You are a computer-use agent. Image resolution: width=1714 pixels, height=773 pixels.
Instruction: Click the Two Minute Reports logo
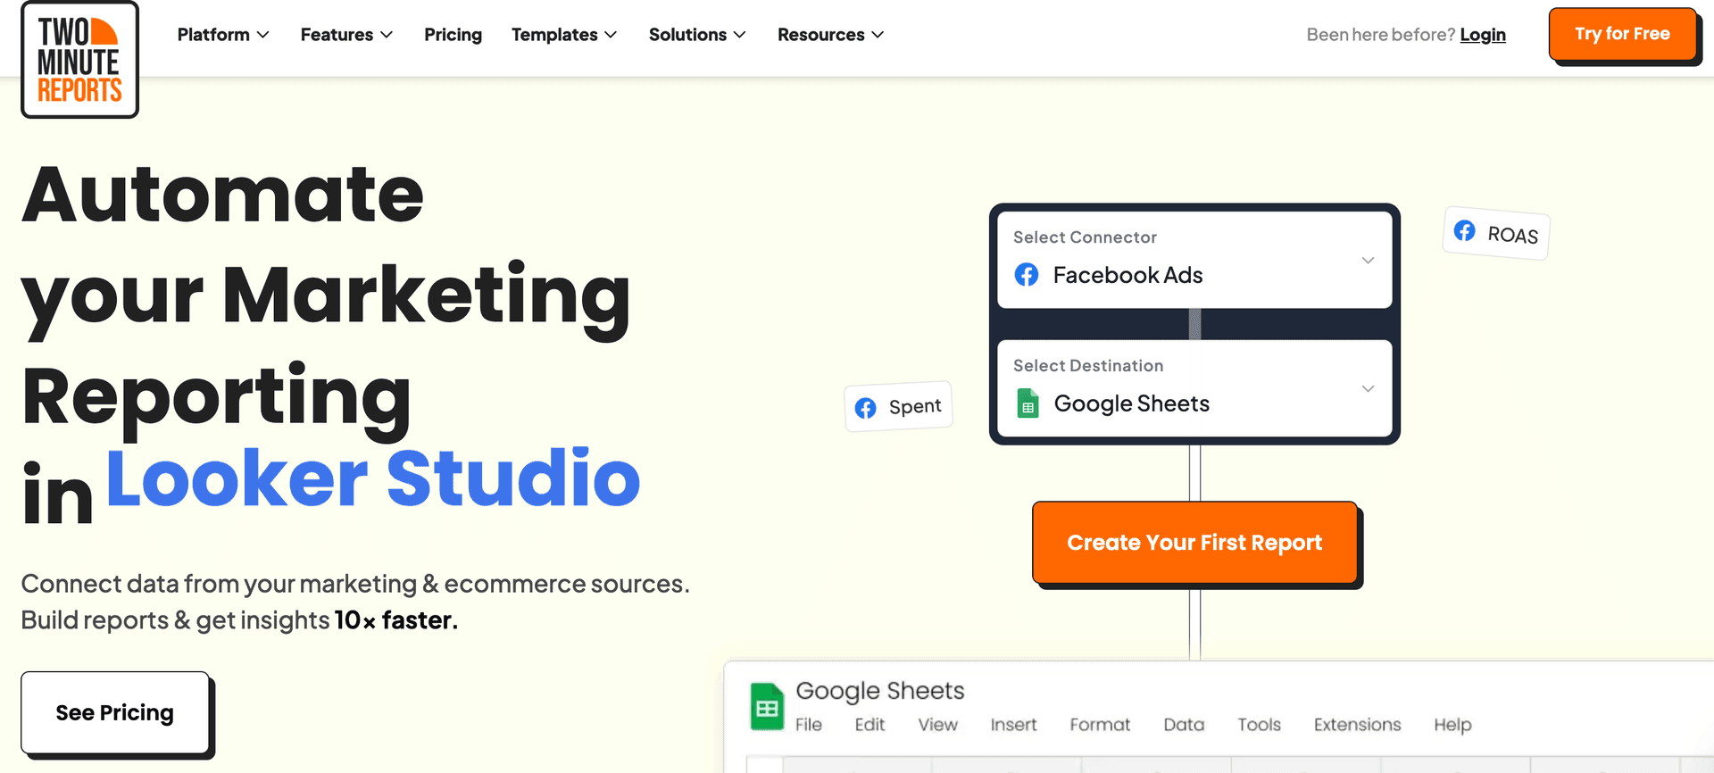click(79, 60)
